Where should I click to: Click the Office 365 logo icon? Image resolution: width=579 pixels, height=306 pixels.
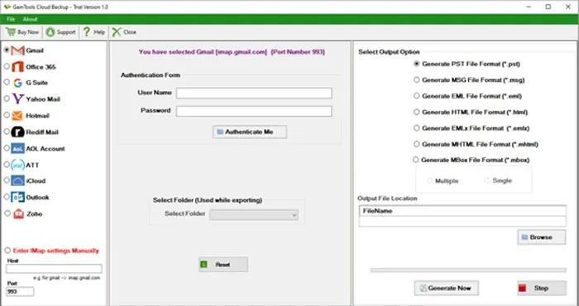(17, 67)
